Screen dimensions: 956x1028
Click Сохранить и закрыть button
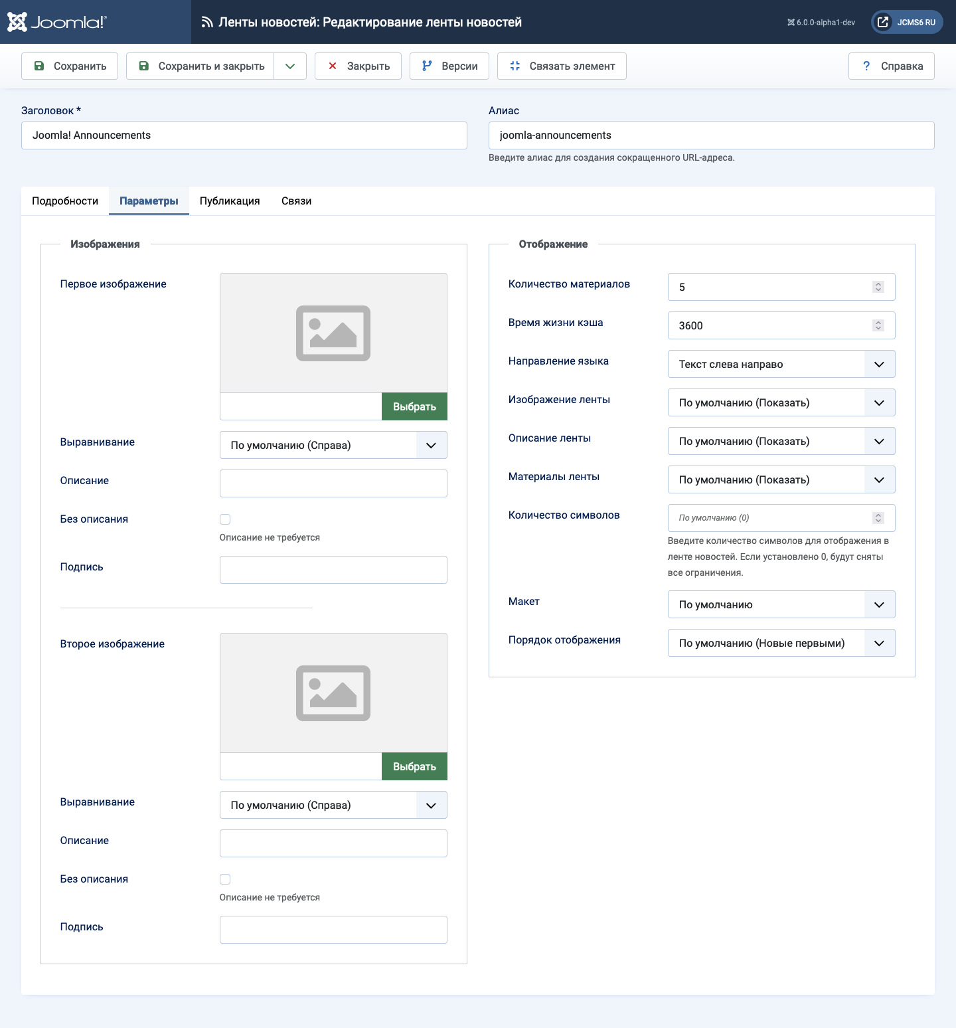pyautogui.click(x=200, y=66)
